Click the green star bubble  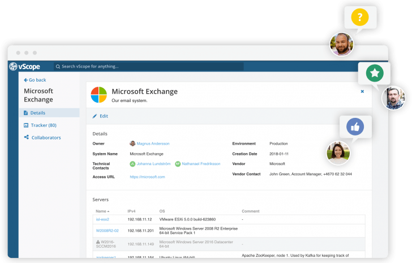click(375, 73)
